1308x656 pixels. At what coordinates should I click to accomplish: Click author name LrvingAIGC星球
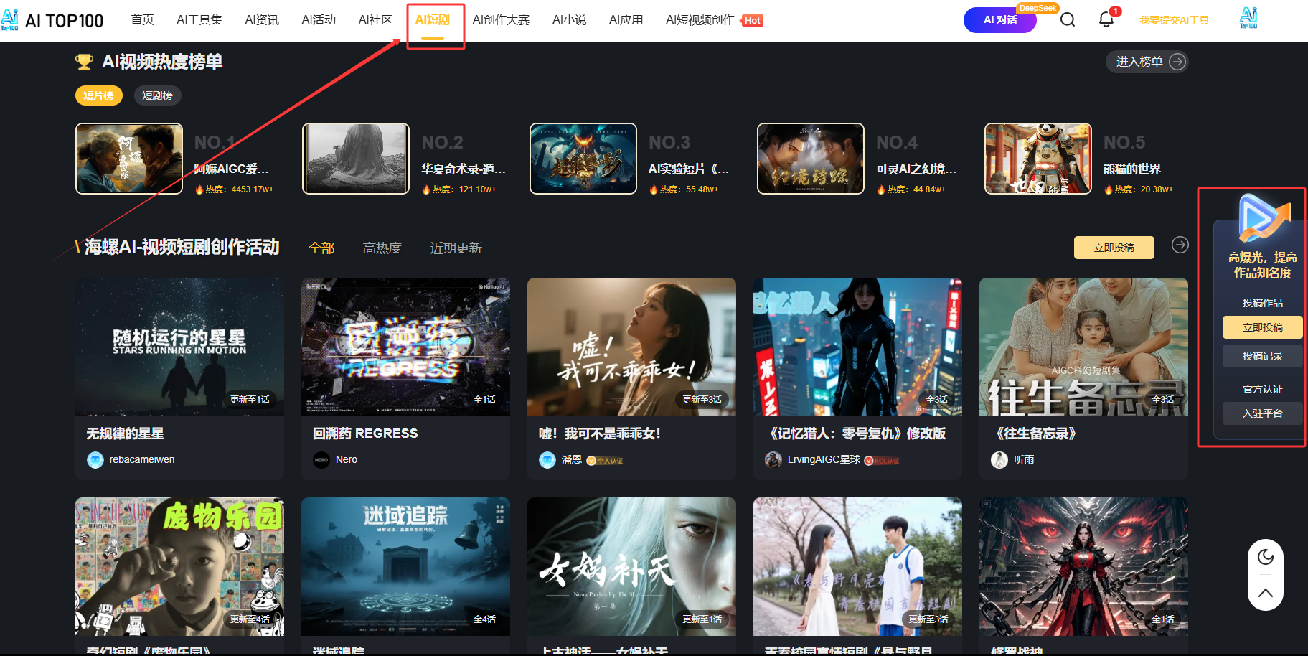click(x=824, y=459)
